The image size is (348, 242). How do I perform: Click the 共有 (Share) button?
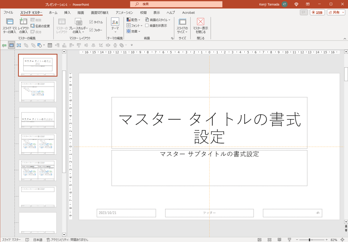click(x=335, y=12)
